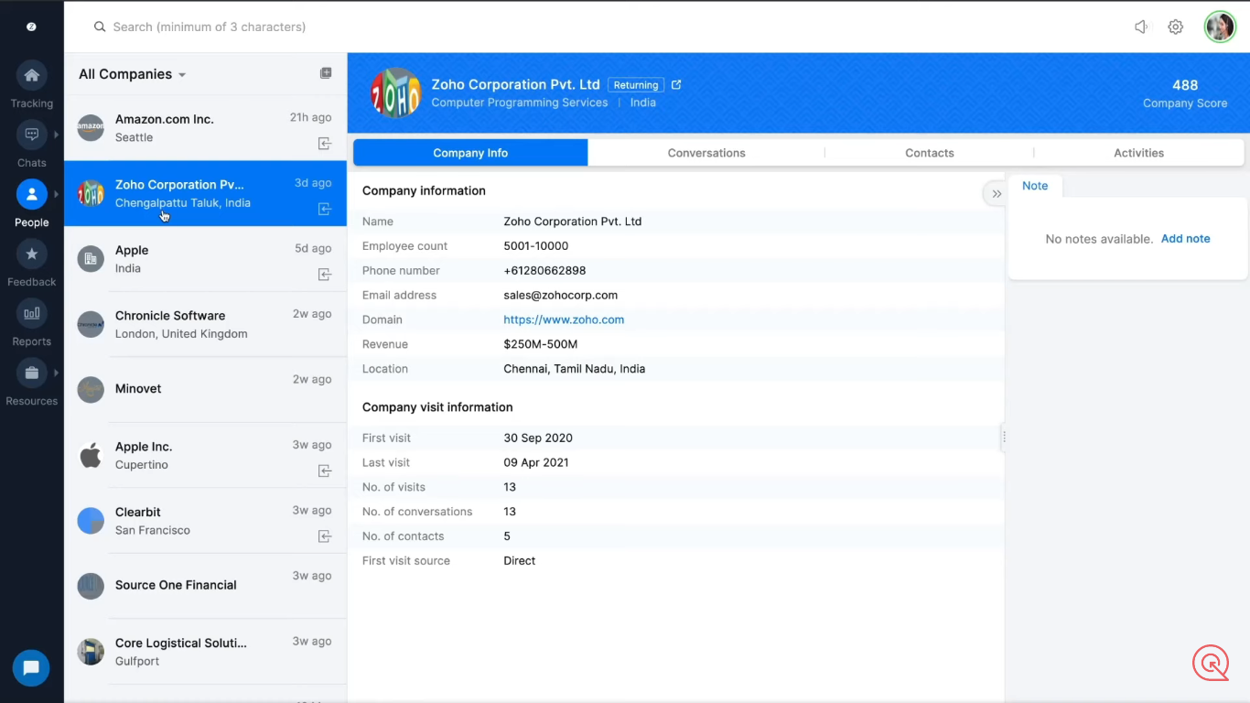Open the settings gear icon
The image size is (1250, 703).
click(x=1176, y=27)
